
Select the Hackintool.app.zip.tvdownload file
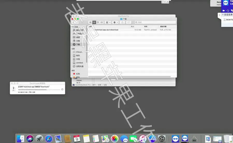106,30
